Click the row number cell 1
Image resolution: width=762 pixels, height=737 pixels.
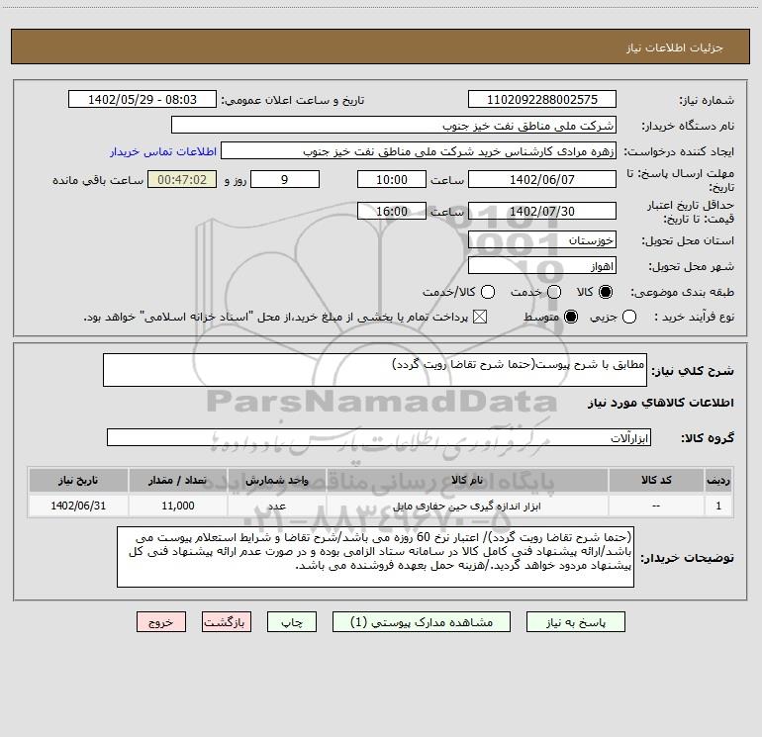pos(718,506)
